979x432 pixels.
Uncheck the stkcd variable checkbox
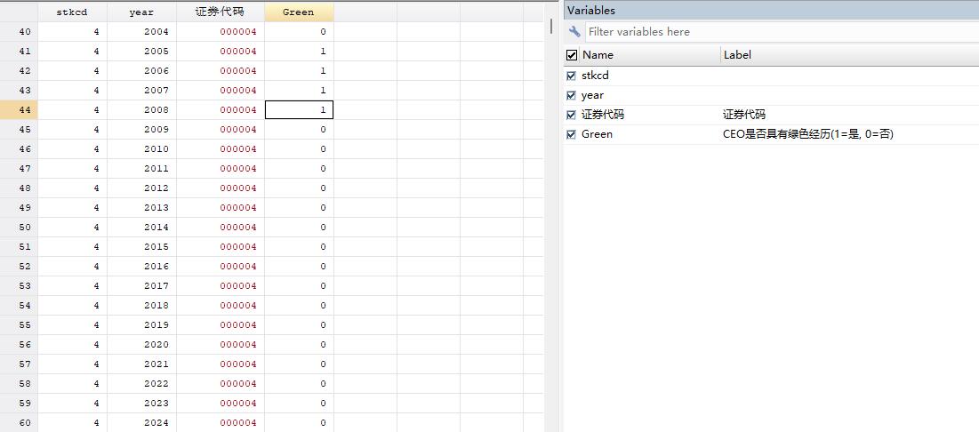click(x=572, y=76)
